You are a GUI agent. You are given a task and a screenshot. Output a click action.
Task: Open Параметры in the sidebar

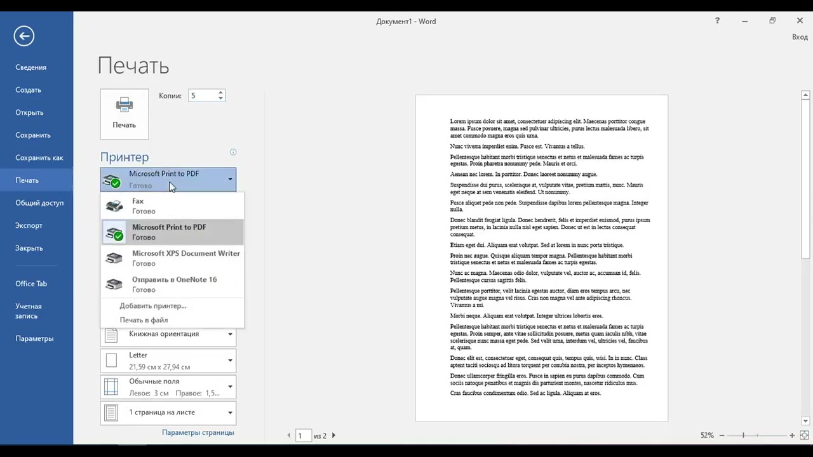pos(37,339)
